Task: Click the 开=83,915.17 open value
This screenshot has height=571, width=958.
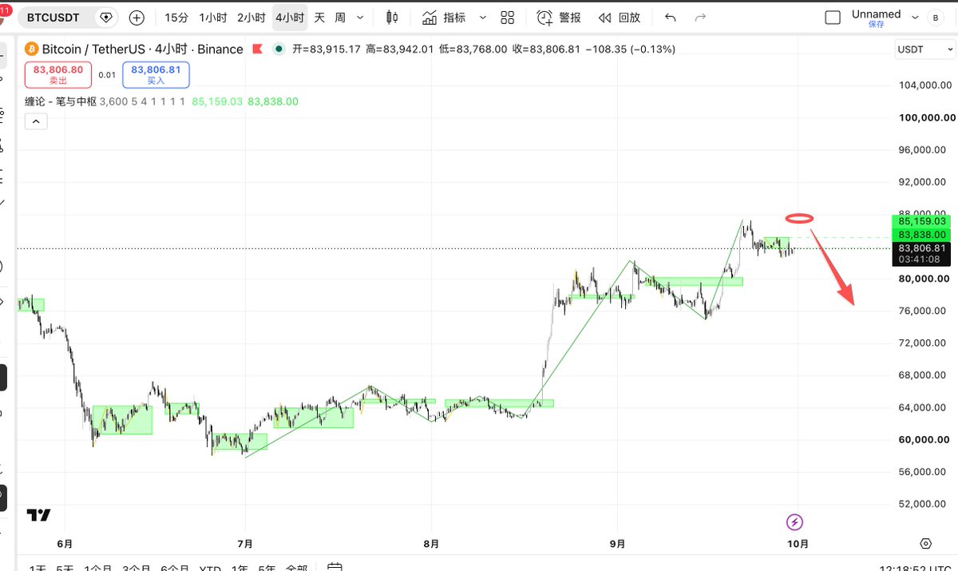Action: (327, 50)
